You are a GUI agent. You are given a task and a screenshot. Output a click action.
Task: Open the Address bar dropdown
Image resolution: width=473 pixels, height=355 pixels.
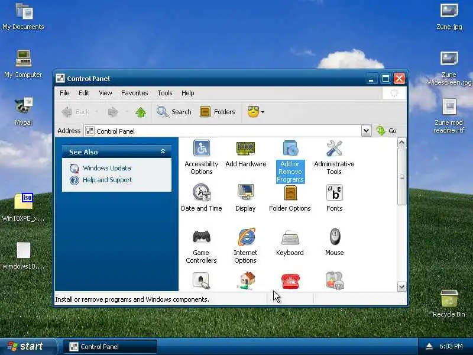366,131
